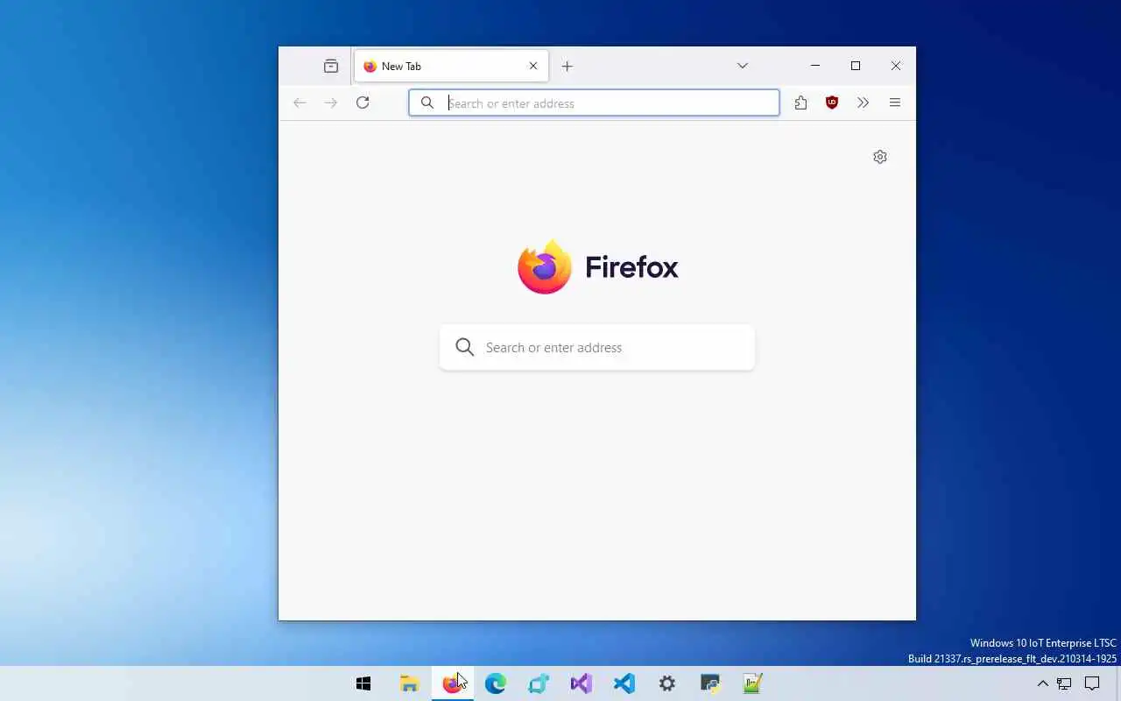Screen dimensions: 1121x701
Task: Open the Windows Start menu
Action: (363, 683)
